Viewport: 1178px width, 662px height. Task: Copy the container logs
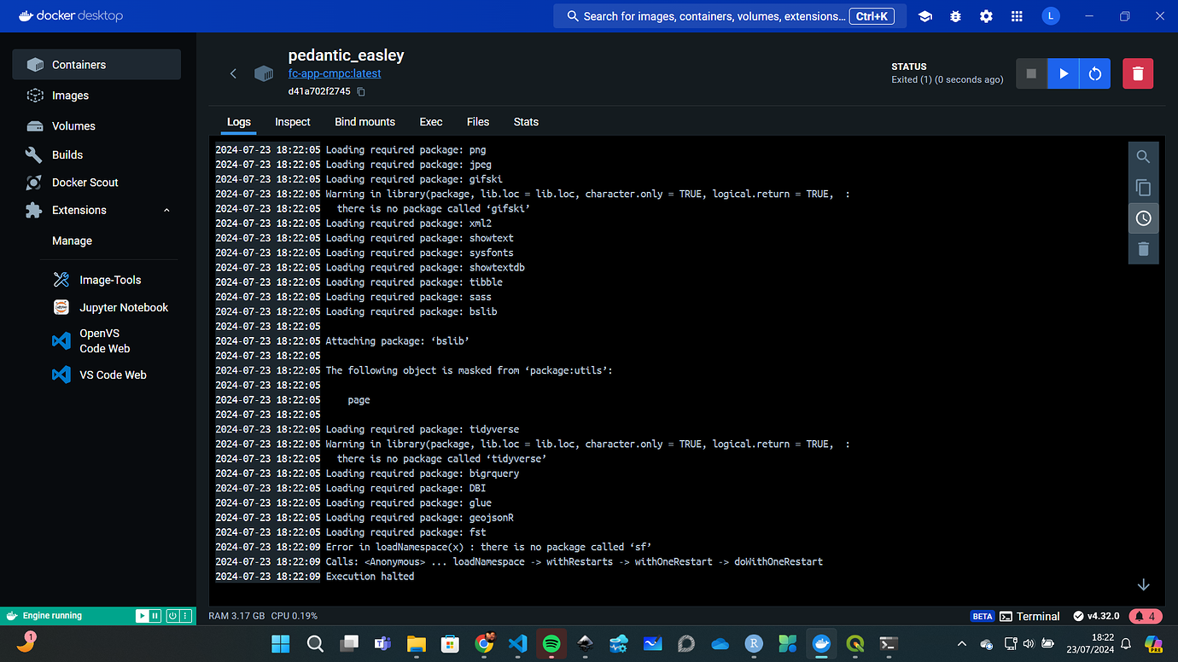click(1143, 187)
